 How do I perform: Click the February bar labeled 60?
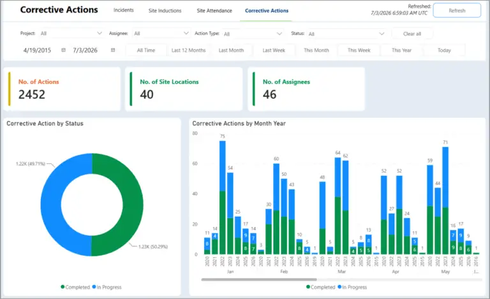click(276, 209)
